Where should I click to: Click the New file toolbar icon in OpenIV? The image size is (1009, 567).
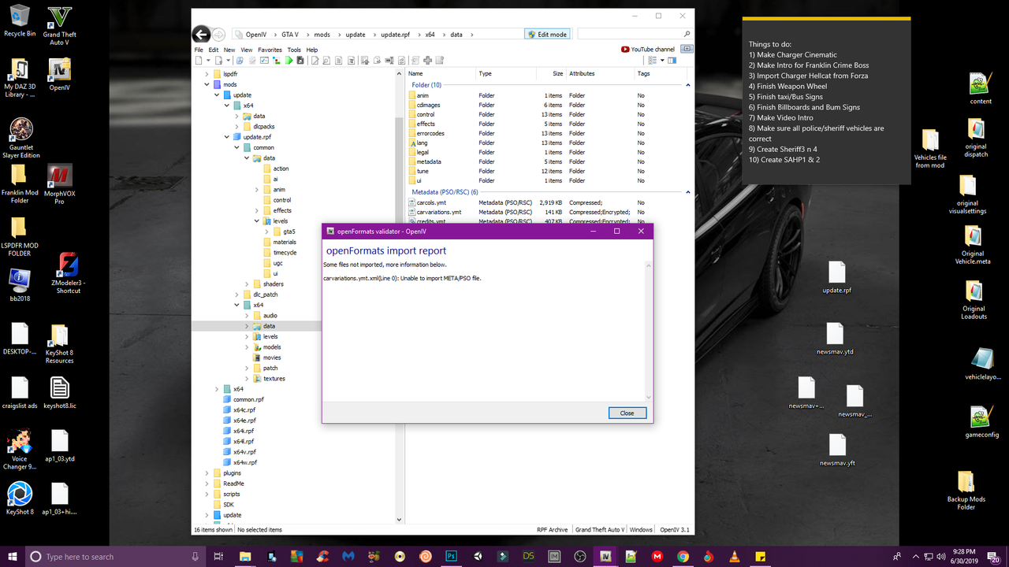[199, 60]
